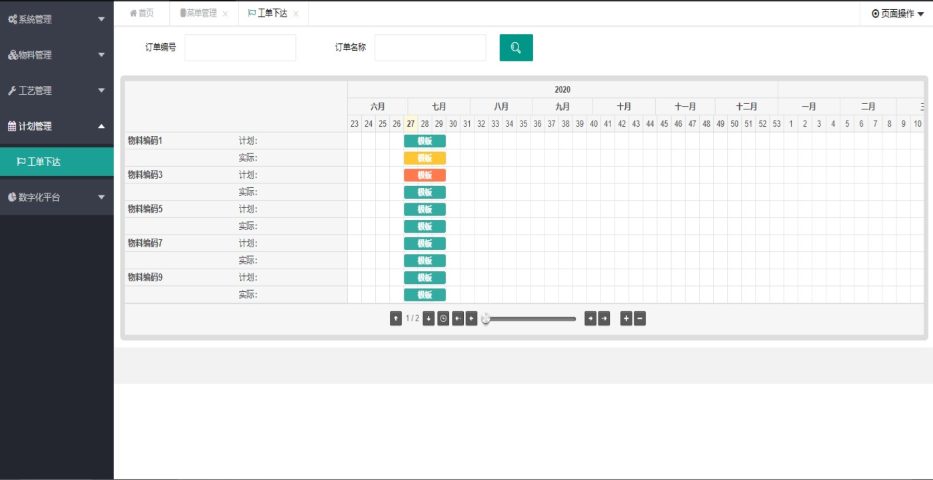The image size is (933, 480).
Task: Click the fast scroll-right dotted arrow button
Action: (604, 319)
